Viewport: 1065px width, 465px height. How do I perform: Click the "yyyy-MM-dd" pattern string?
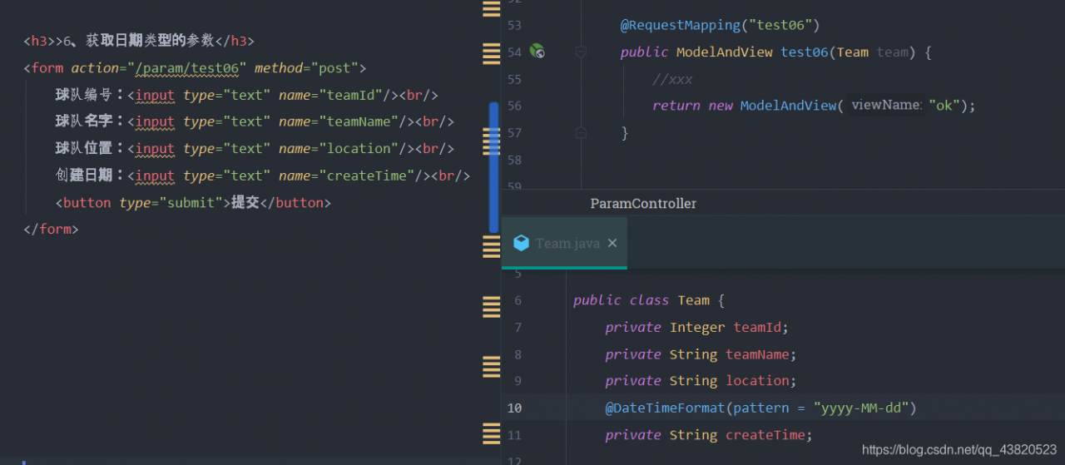(x=861, y=408)
